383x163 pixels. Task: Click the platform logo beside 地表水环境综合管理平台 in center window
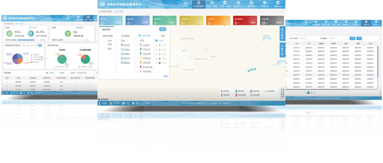pos(102,4)
